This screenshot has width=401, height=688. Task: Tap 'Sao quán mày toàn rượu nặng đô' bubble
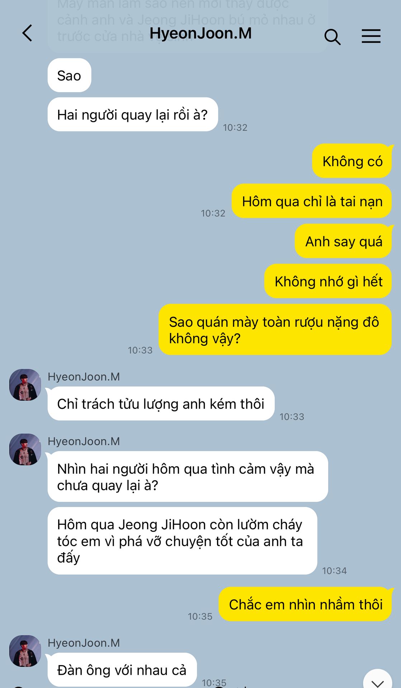click(x=275, y=330)
